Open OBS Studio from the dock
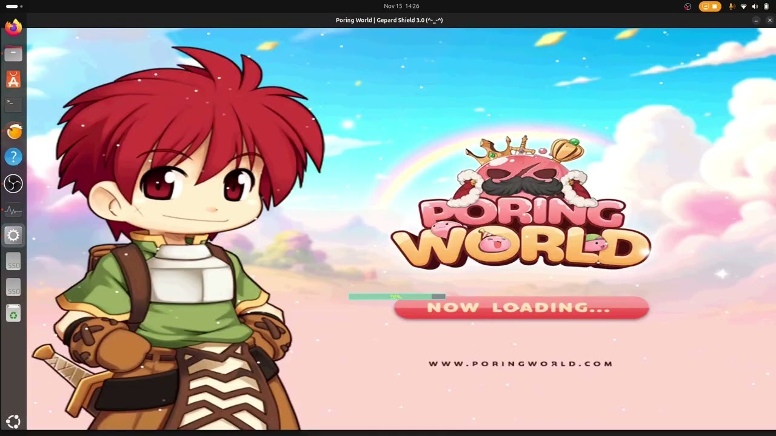776x436 pixels. [13, 183]
